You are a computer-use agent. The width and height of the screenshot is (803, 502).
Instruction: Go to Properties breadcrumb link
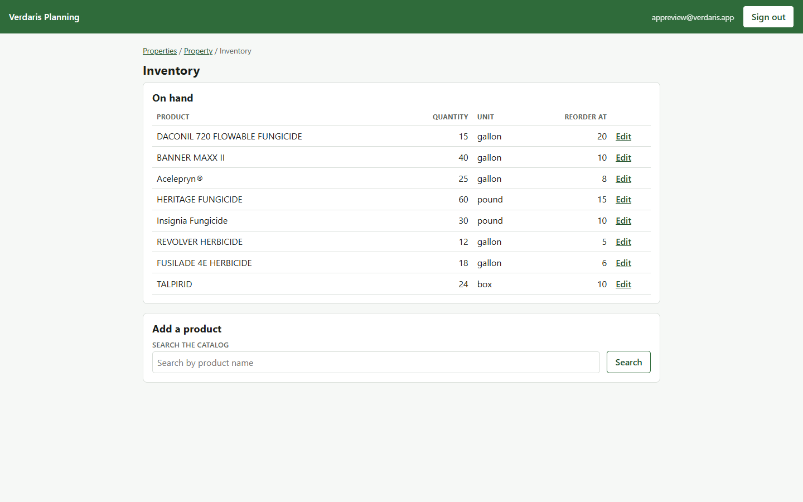point(159,51)
